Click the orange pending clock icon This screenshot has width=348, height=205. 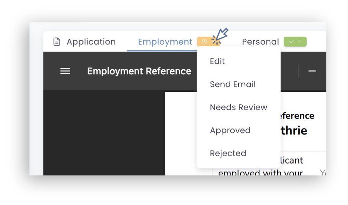pyautogui.click(x=204, y=41)
